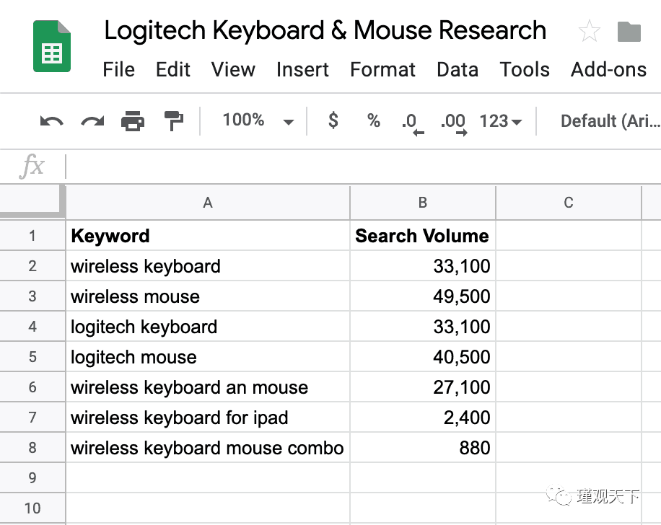Viewport: 661px width, 525px height.
Task: Redo the last undone action
Action: click(x=92, y=121)
